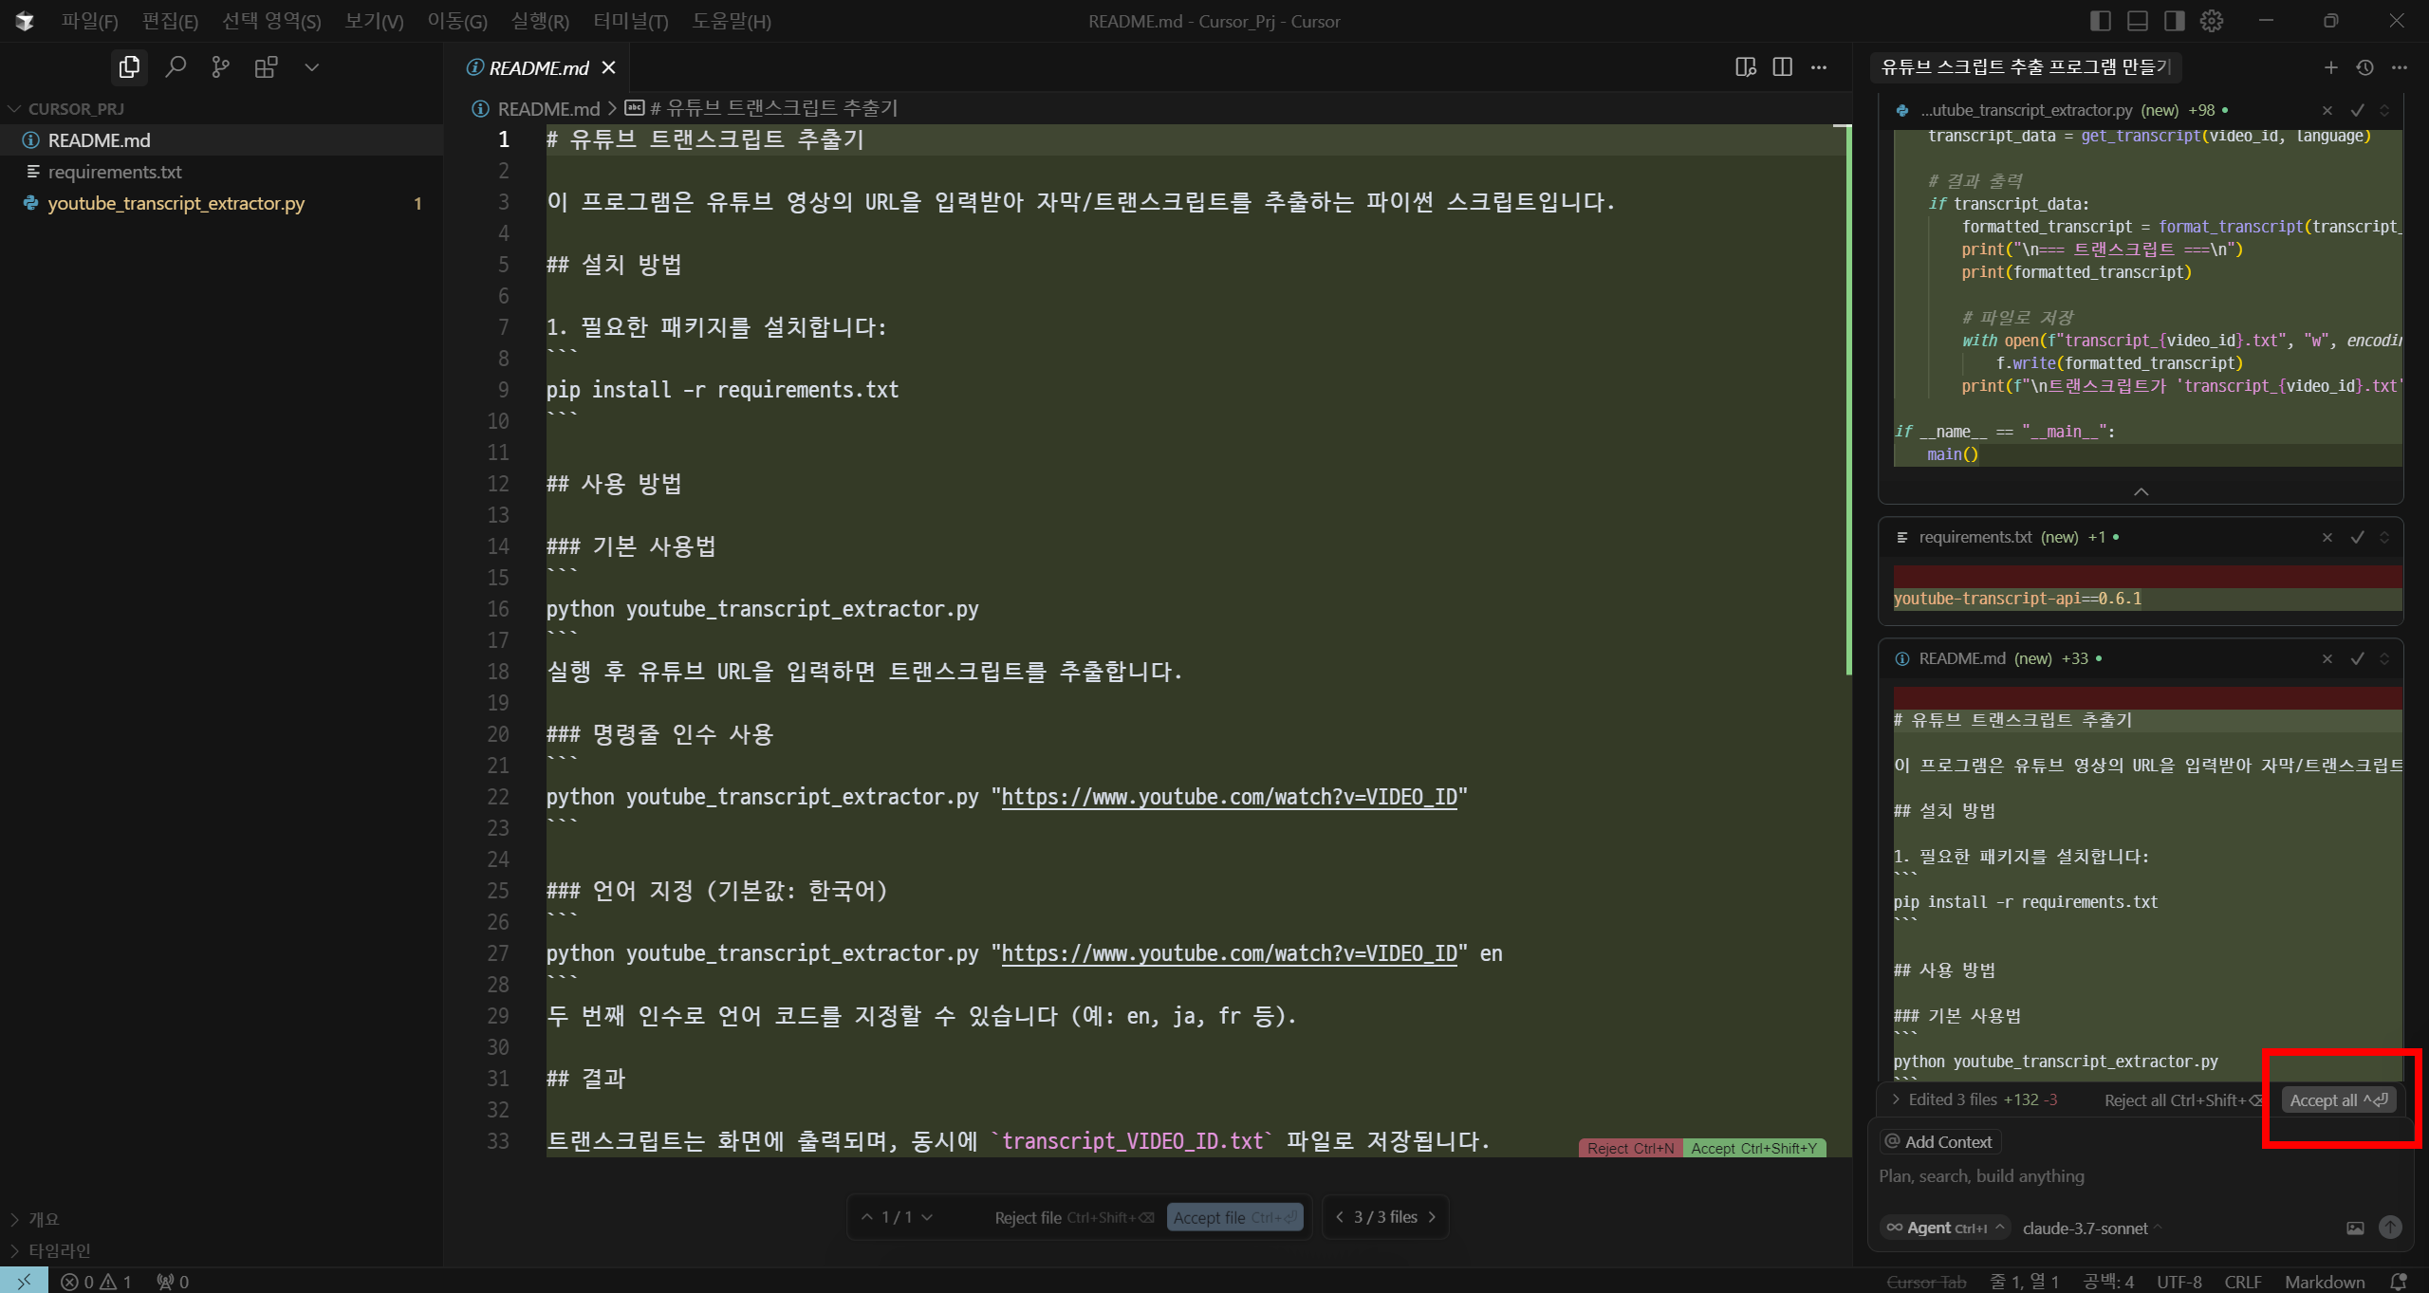The height and width of the screenshot is (1293, 2429).
Task: Open the Source Control view
Action: 220,67
